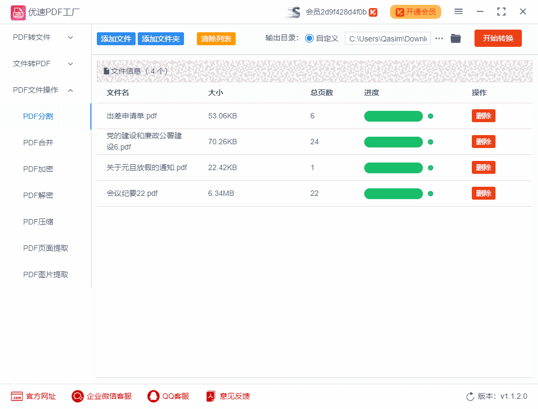
Task: Open the 意见反馈 feedback icon
Action: click(210, 396)
